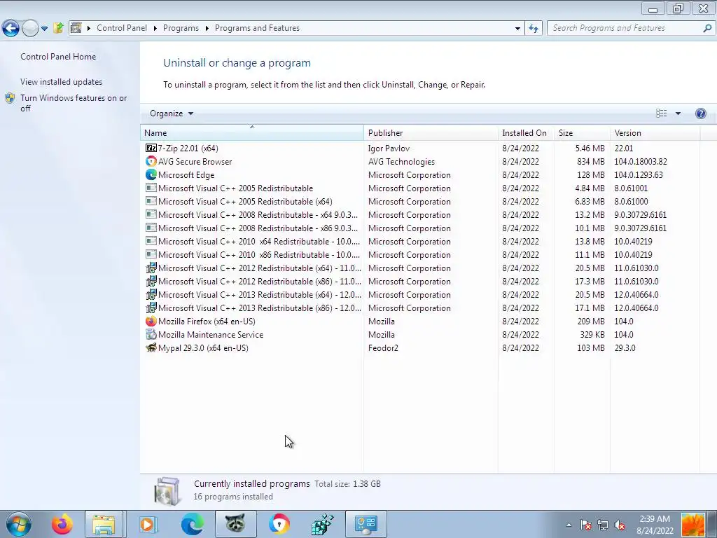Click icon of Visual C++ 2013 Redistributable (x86)
Image resolution: width=717 pixels, height=538 pixels.
pyautogui.click(x=151, y=308)
